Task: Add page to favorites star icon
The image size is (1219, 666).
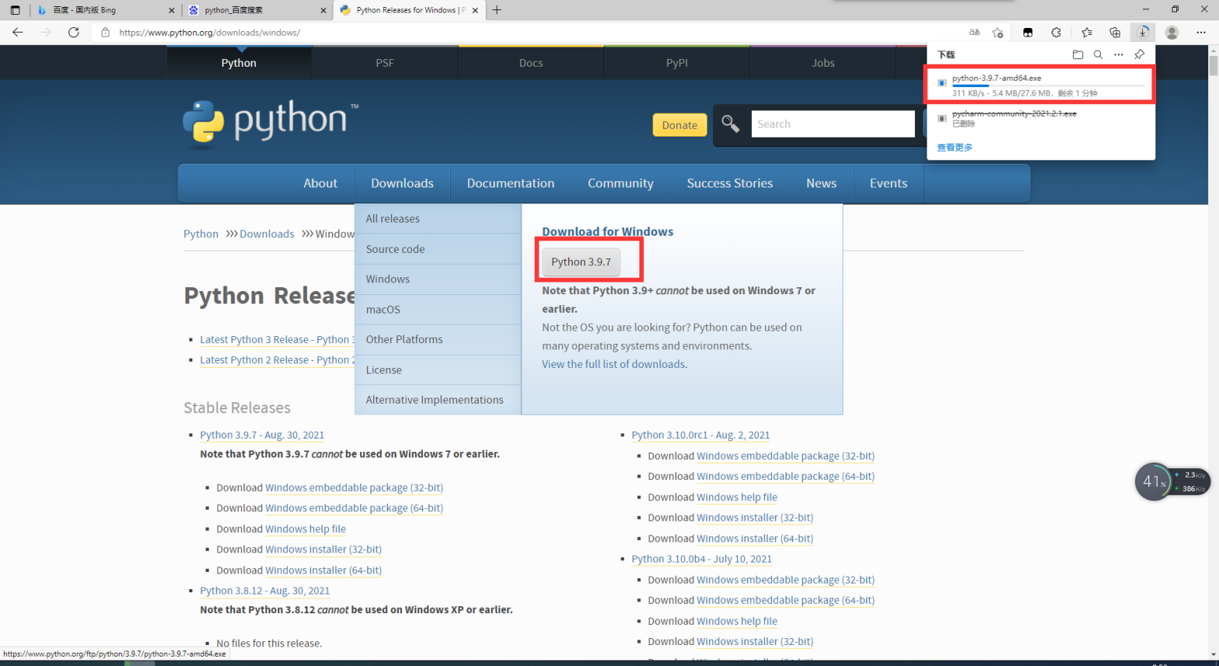Action: click(x=998, y=32)
